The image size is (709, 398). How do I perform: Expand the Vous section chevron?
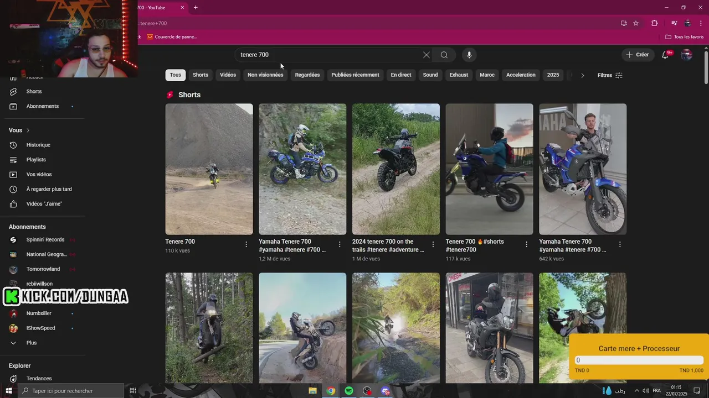coord(28,130)
